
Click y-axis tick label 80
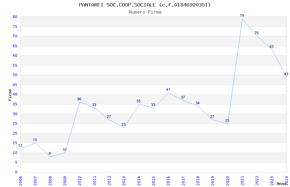[15, 17]
